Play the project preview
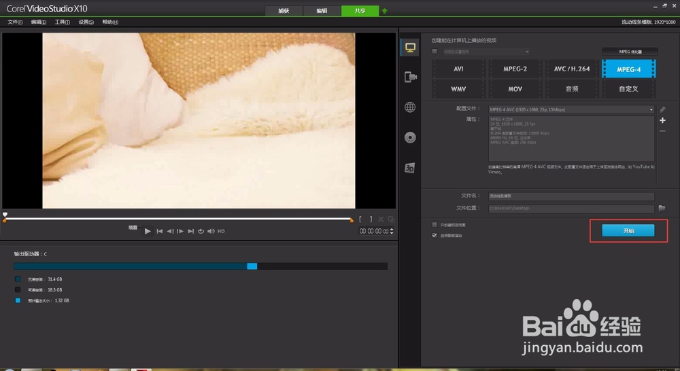Image resolution: width=680 pixels, height=371 pixels. (x=148, y=231)
